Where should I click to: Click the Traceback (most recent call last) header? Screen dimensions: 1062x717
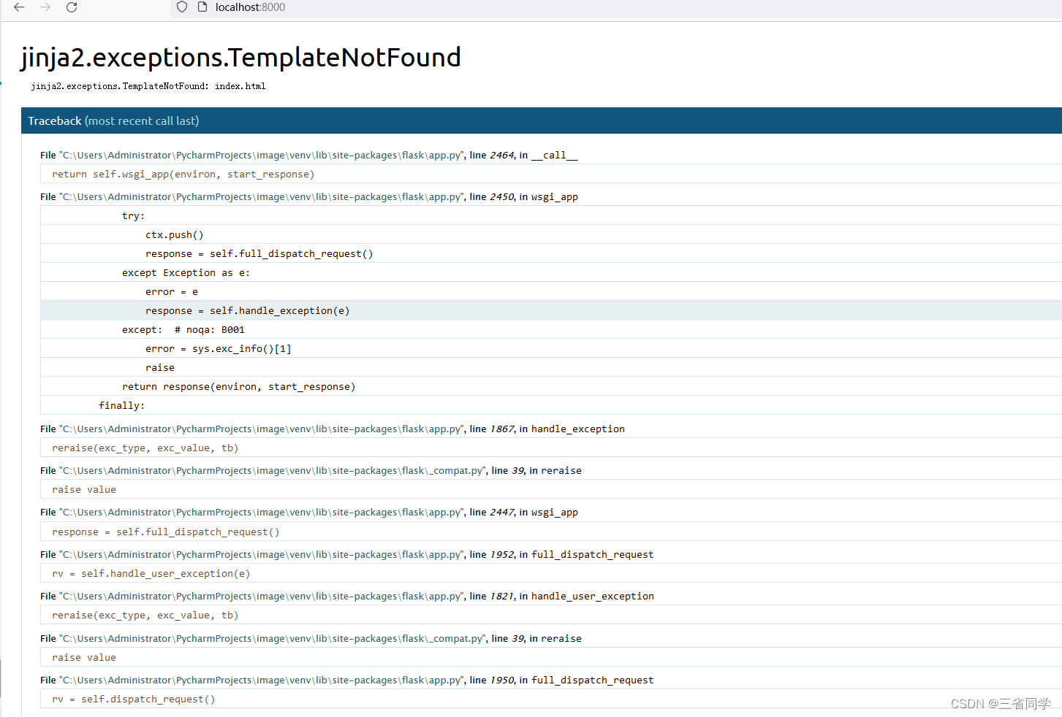[542, 121]
